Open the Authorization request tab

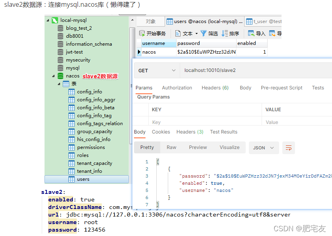coord(177,88)
